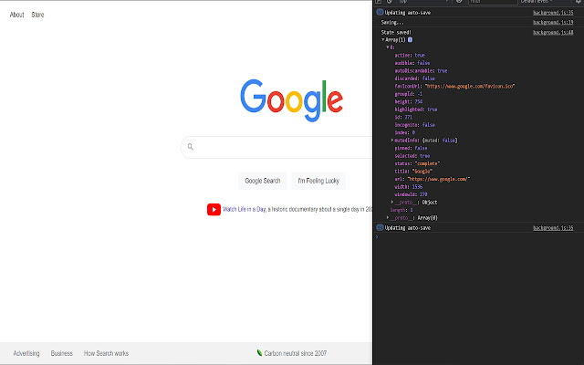Click the green leaf icon in footer
Image resolution: width=584 pixels, height=365 pixels.
pos(259,352)
